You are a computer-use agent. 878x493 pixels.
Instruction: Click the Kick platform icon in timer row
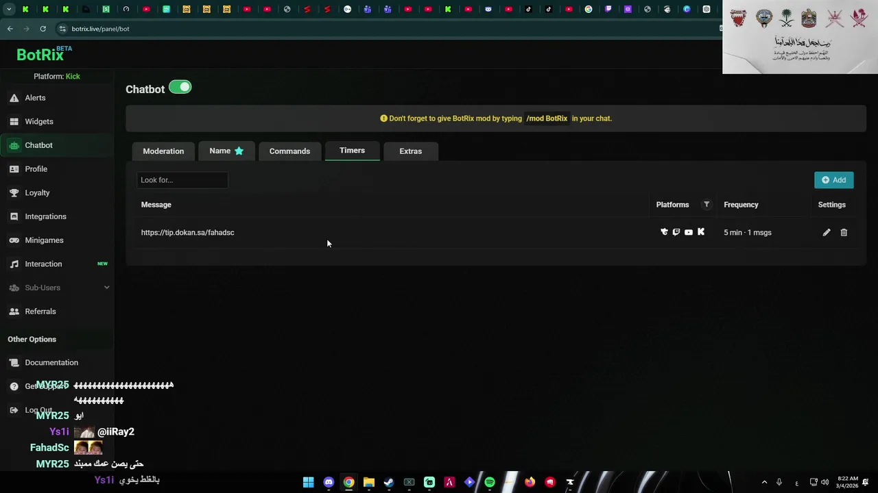click(701, 232)
